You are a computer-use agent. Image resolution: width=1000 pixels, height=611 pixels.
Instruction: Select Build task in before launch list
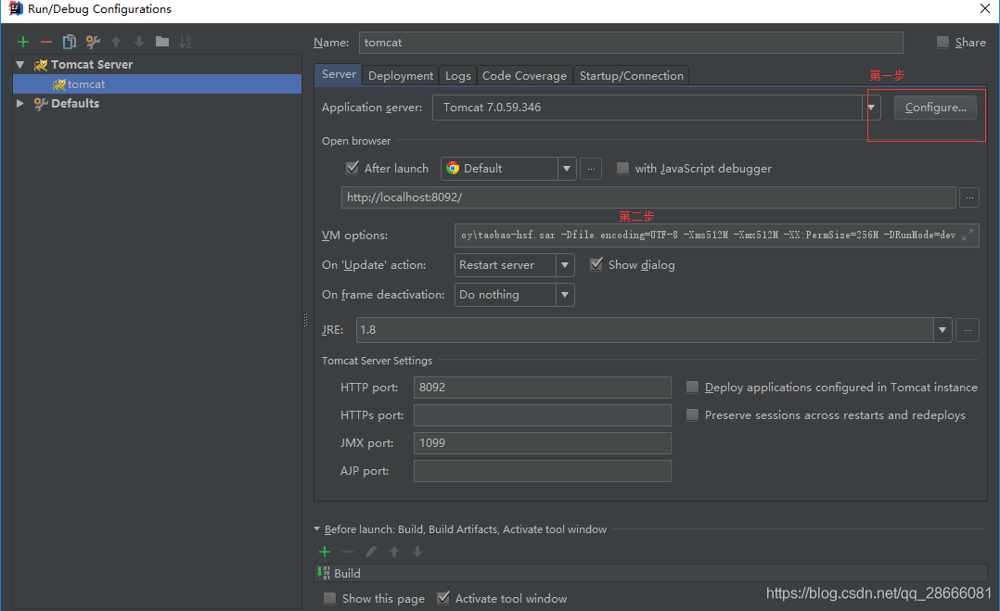[x=650, y=573]
